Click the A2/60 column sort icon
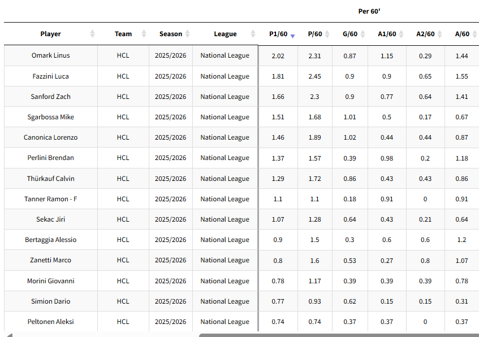Image resolution: width=479 pixels, height=337 pixels. [x=439, y=34]
